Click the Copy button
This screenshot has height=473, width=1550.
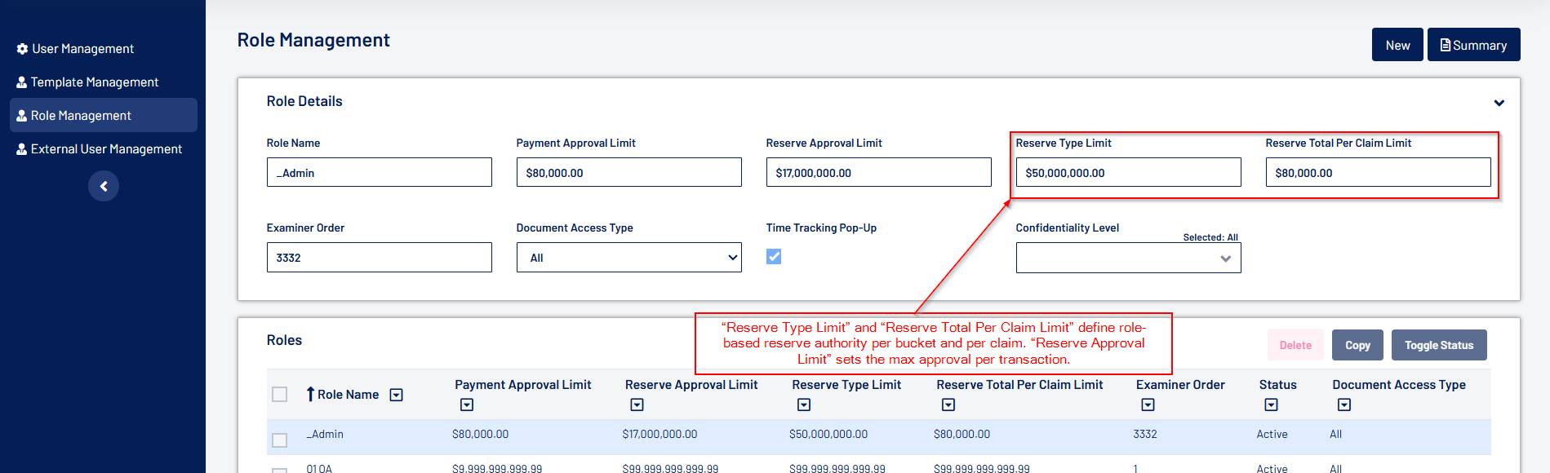click(x=1357, y=345)
